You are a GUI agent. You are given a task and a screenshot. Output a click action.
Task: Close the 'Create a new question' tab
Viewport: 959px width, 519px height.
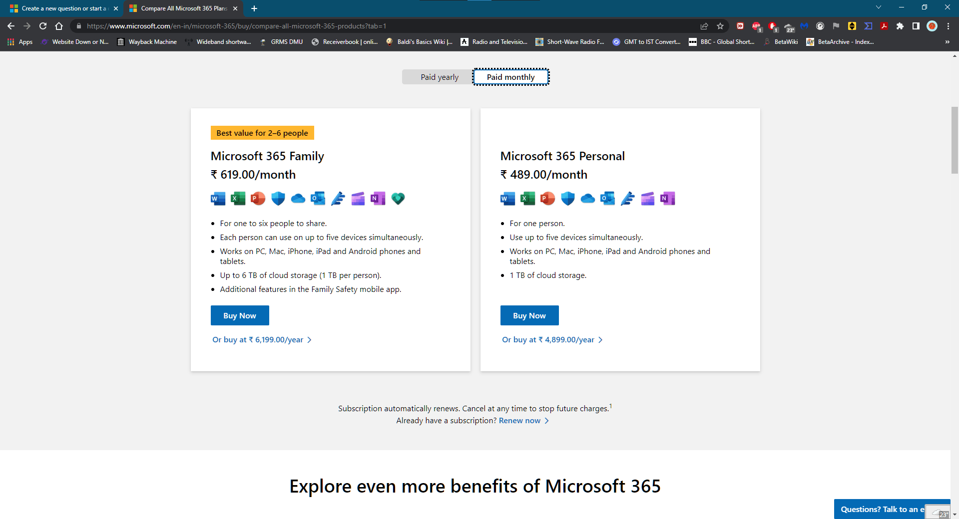click(x=116, y=8)
